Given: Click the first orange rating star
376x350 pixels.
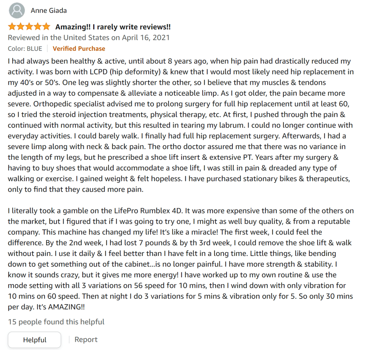Looking at the screenshot, I should pos(12,27).
